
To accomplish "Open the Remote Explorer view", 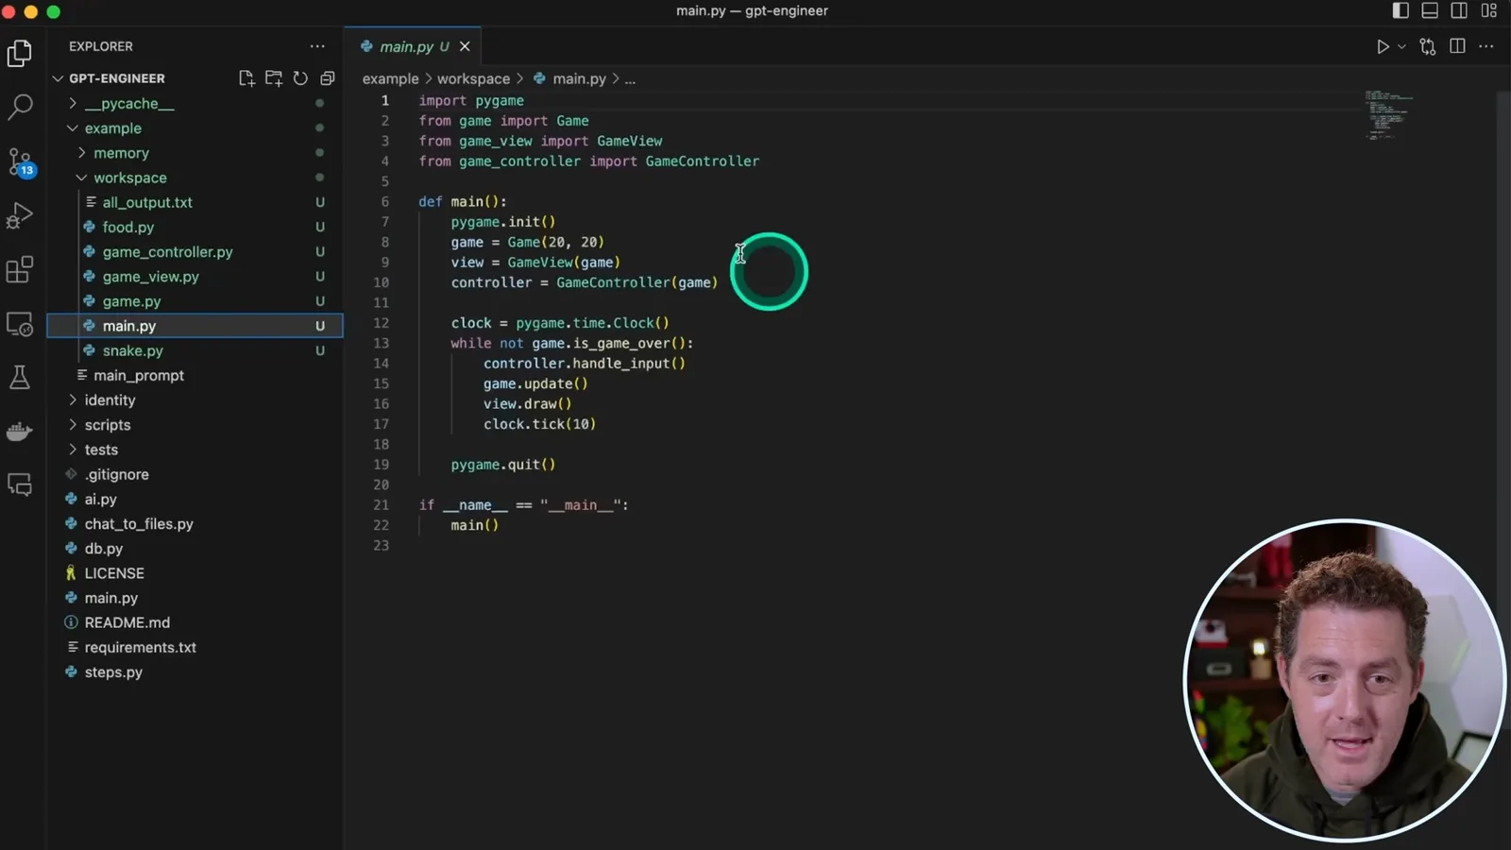I will tap(20, 324).
